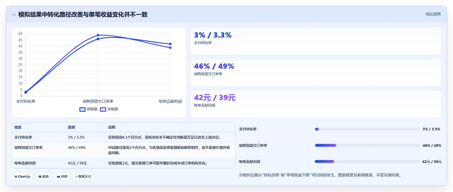Image resolution: width=453 pixels, height=192 pixels.
Task: Toggle the 实验组 legend item
Action: [109, 109]
